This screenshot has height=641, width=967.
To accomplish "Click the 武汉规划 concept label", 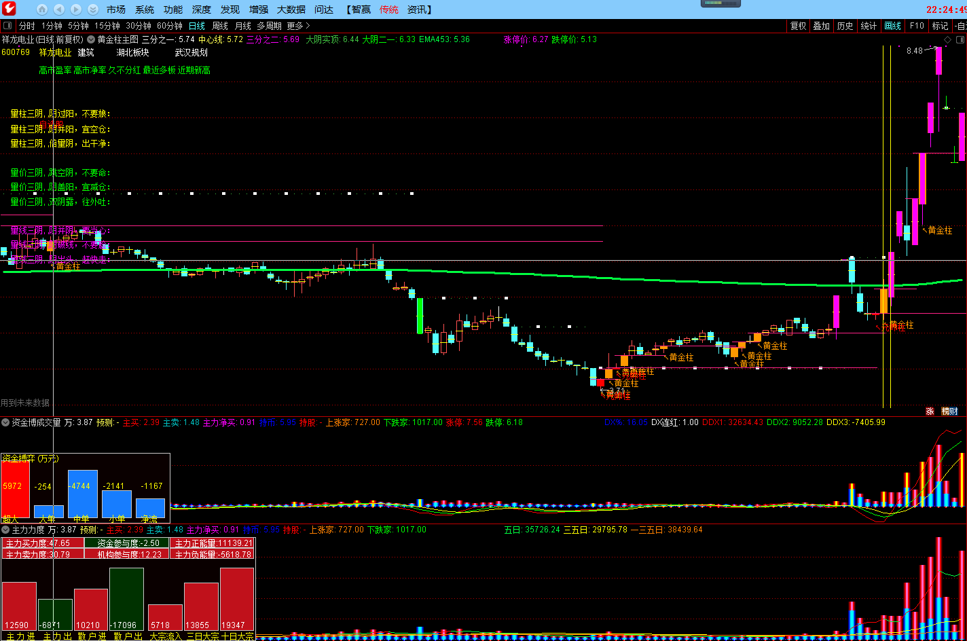I will coord(191,52).
